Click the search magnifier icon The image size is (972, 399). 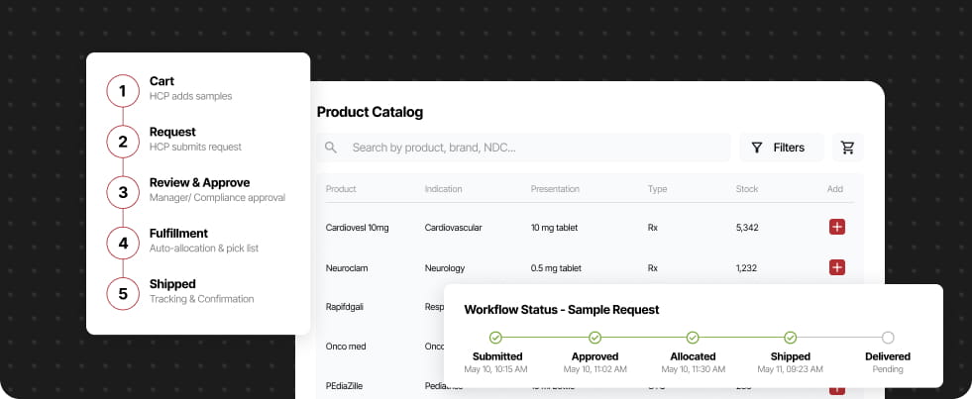pyautogui.click(x=331, y=148)
